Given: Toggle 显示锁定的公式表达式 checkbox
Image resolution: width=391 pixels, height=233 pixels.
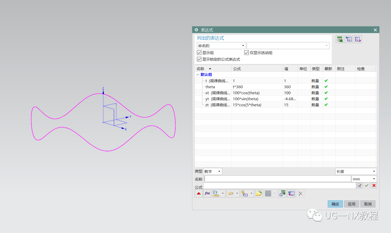Looking at the screenshot, I should 199,59.
